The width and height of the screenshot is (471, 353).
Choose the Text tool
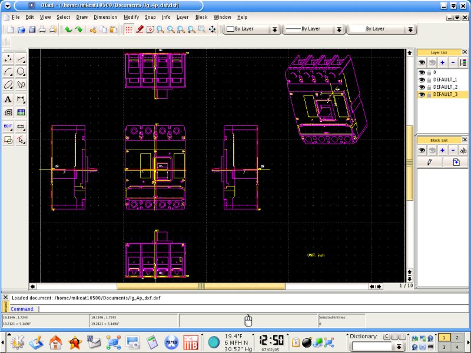(x=8, y=99)
